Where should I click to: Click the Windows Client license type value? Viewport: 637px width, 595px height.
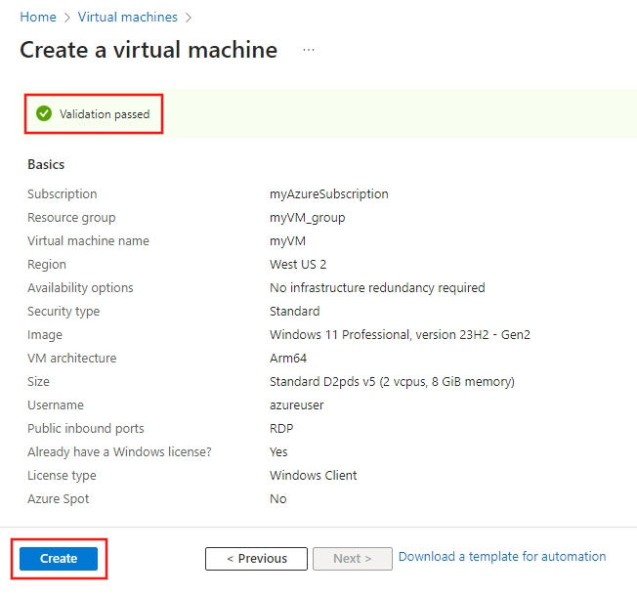point(313,476)
